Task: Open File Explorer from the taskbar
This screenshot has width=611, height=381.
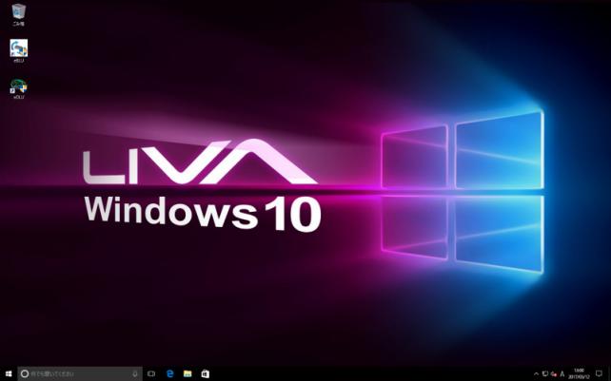Action: tap(187, 373)
